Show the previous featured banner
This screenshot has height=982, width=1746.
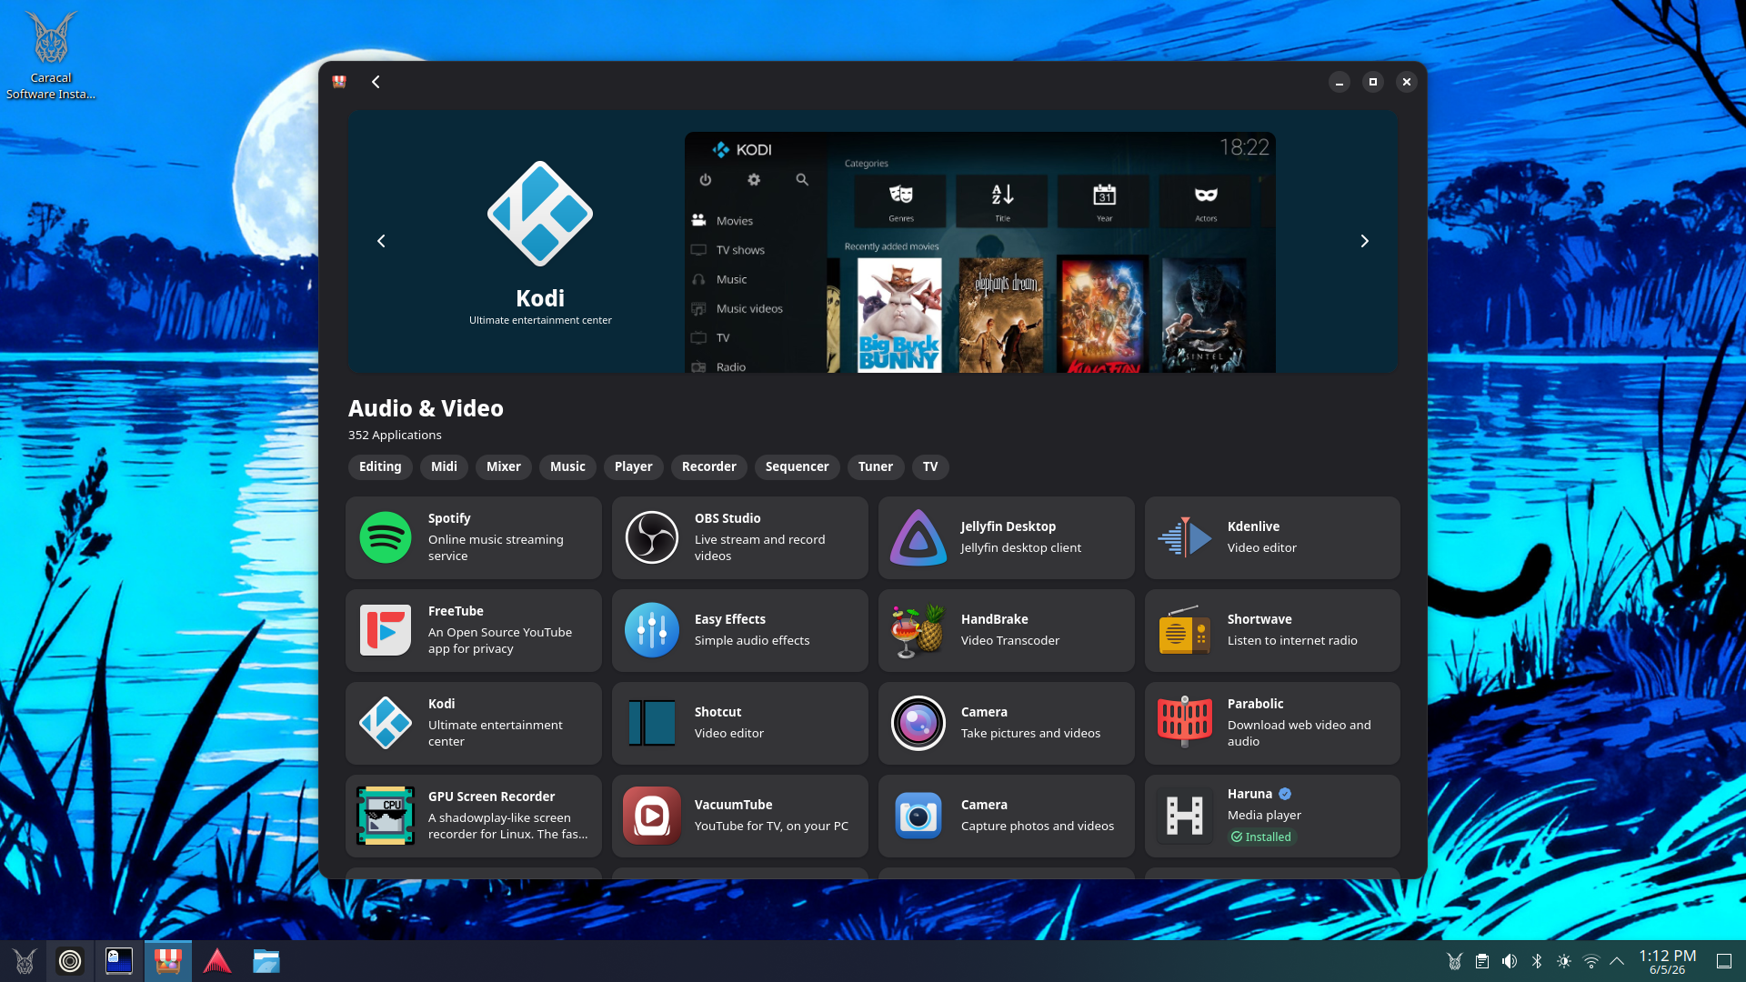pyautogui.click(x=381, y=241)
